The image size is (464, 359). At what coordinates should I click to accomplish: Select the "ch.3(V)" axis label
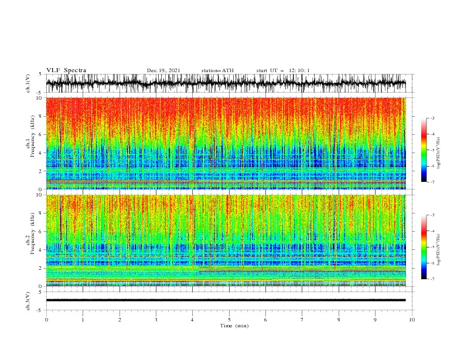(28, 301)
